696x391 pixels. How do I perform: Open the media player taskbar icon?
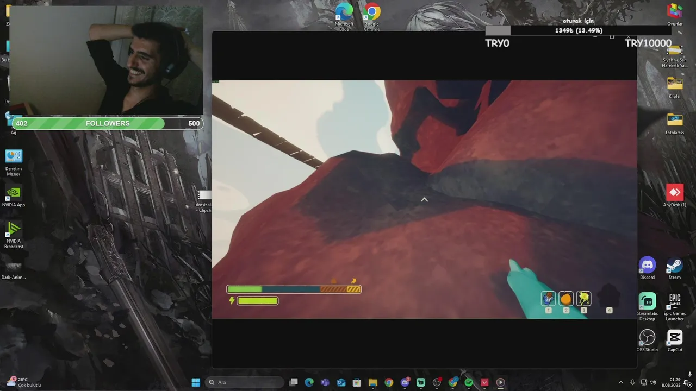(500, 382)
